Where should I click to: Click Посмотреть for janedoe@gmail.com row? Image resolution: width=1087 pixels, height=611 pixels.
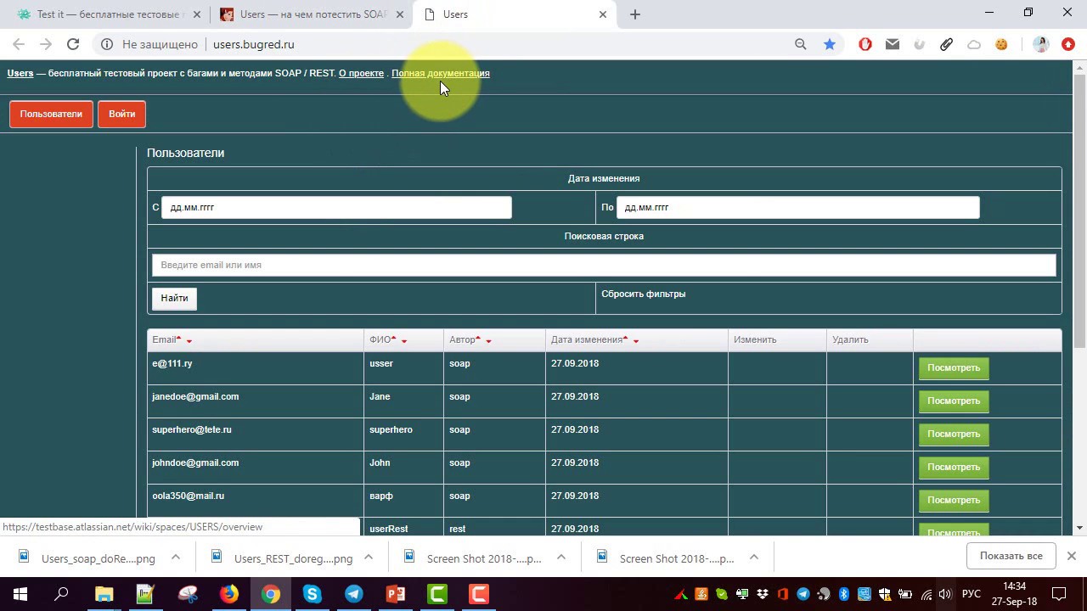[954, 401]
